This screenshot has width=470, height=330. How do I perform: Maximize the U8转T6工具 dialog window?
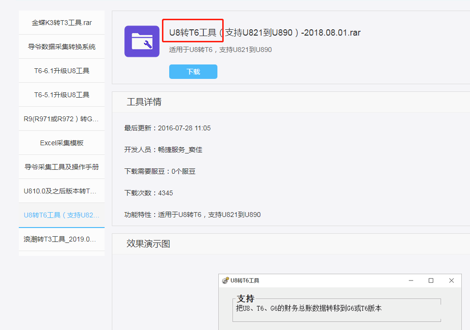[x=431, y=280]
